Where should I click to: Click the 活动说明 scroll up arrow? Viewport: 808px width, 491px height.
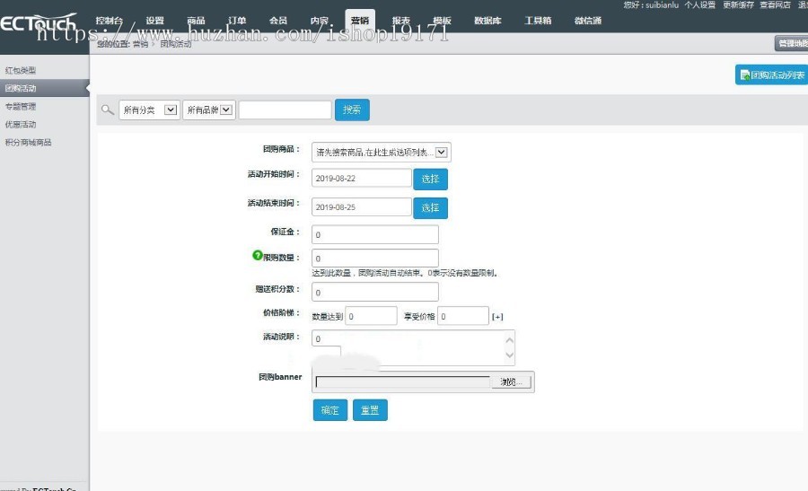coord(510,340)
